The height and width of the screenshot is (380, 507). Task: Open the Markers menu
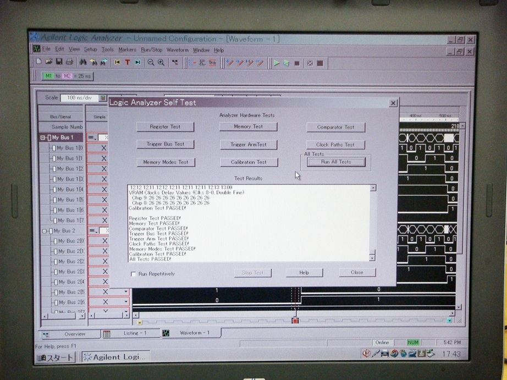click(127, 49)
